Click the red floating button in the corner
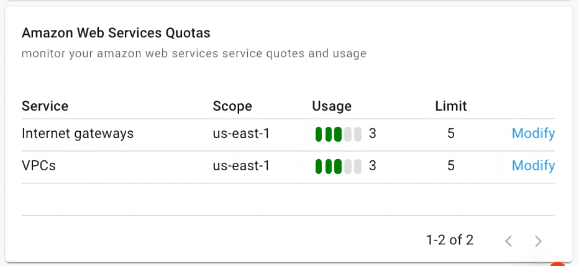The height and width of the screenshot is (266, 579). click(558, 264)
